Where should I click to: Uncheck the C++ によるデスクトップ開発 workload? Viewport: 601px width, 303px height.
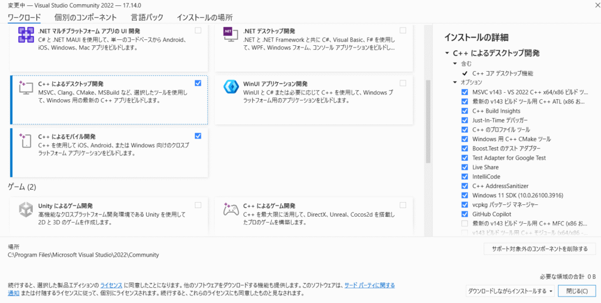point(198,83)
